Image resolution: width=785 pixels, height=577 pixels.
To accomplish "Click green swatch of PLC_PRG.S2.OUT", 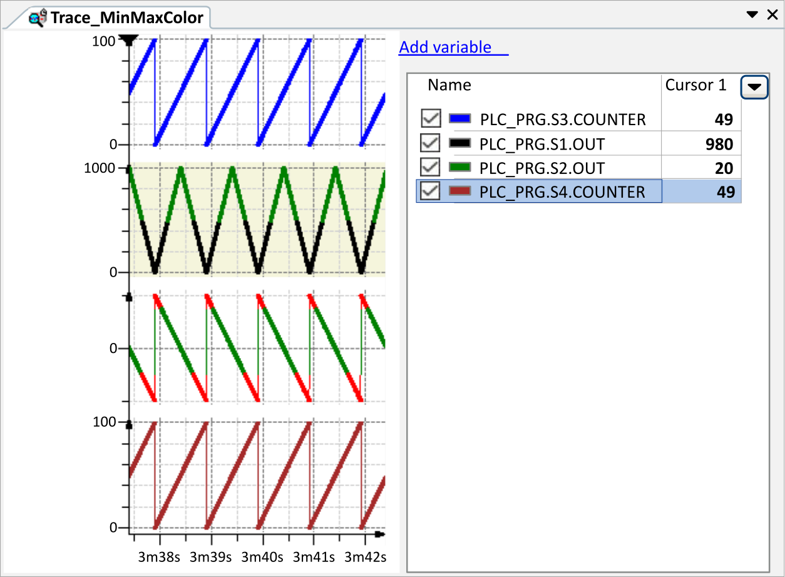I will click(x=460, y=168).
